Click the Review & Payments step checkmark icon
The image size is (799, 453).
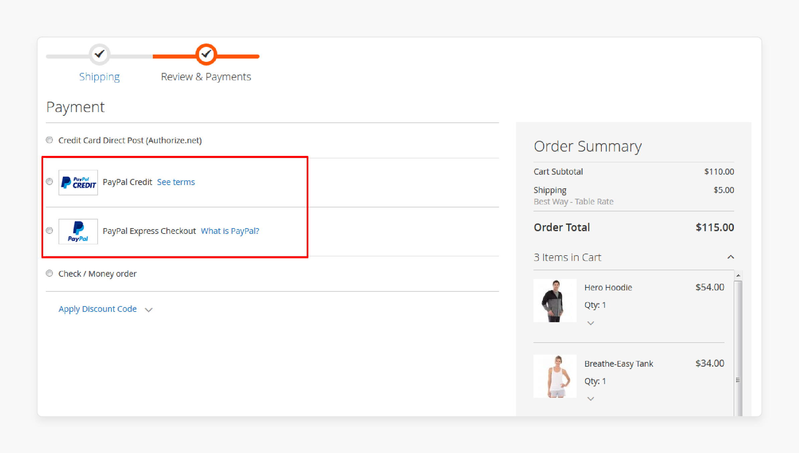pyautogui.click(x=206, y=55)
